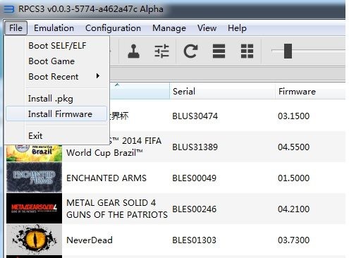This screenshot has height=258, width=349.
Task: Switch to list view mode icon
Action: point(219,51)
